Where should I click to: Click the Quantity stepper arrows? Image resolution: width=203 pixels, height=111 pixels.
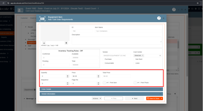68,76
